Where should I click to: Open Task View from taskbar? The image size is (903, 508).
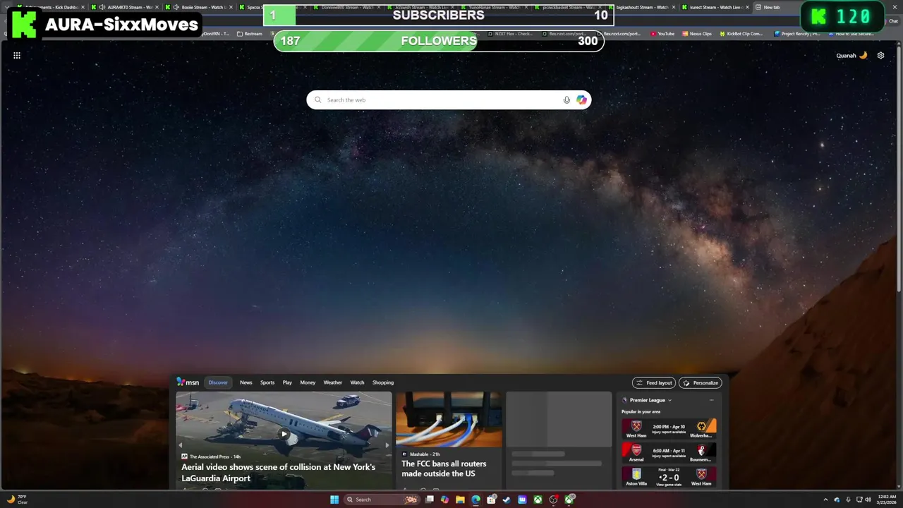click(429, 500)
